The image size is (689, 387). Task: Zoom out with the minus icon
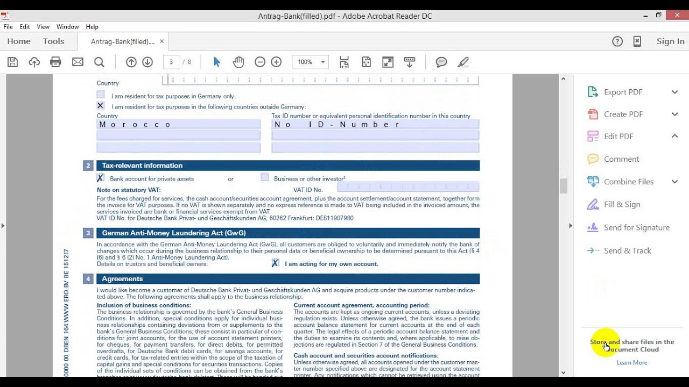pos(260,62)
